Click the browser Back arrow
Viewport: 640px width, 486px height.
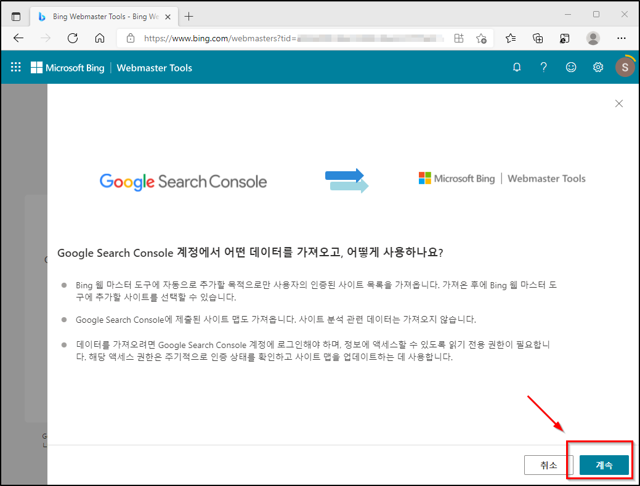18,38
